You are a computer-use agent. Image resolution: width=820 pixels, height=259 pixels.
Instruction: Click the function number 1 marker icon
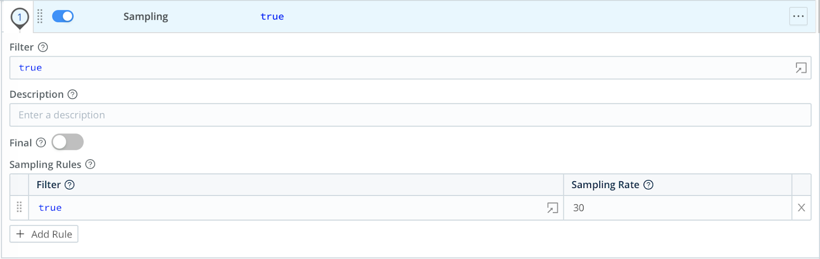[x=19, y=17]
